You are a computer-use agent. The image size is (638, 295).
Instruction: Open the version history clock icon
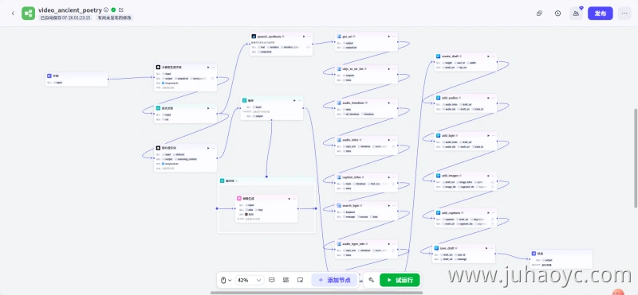coord(557,14)
